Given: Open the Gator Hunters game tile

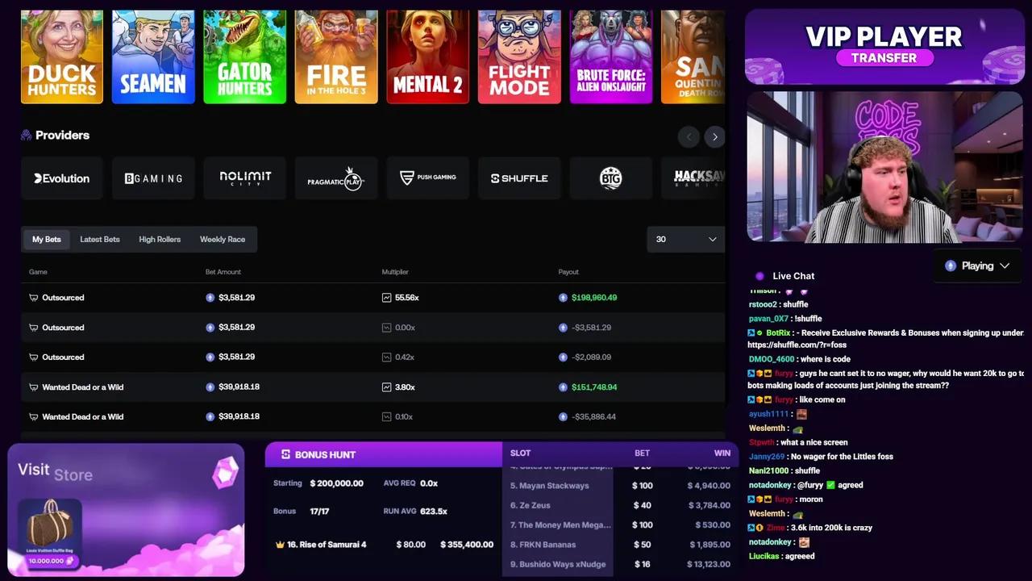Looking at the screenshot, I should pyautogui.click(x=245, y=56).
